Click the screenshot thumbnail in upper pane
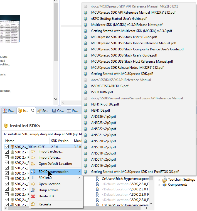 point(10,28)
